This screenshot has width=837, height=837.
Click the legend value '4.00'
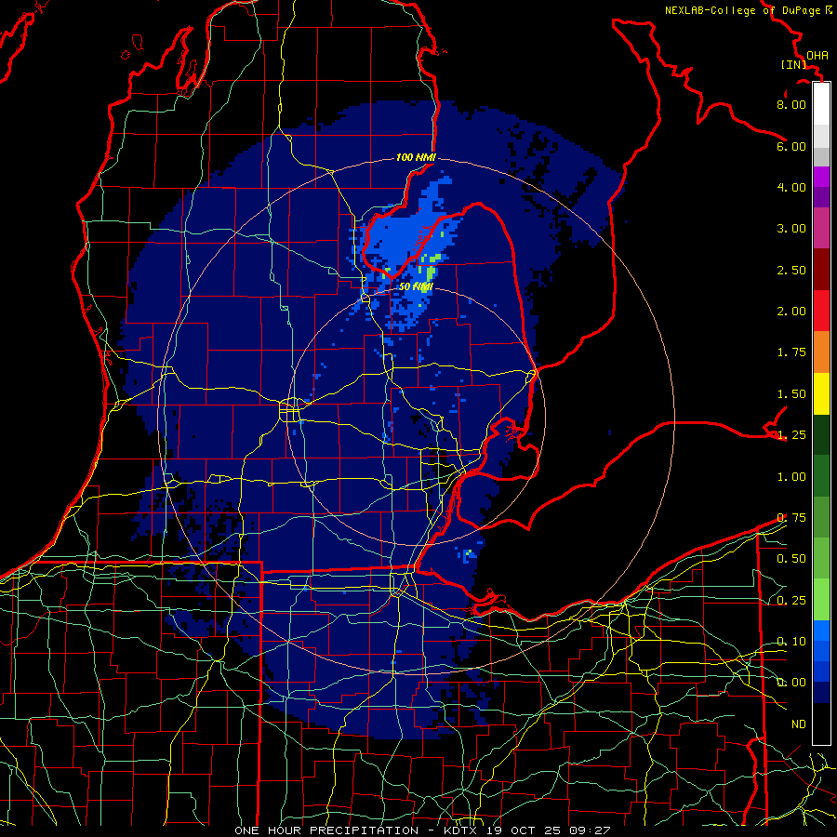click(791, 187)
